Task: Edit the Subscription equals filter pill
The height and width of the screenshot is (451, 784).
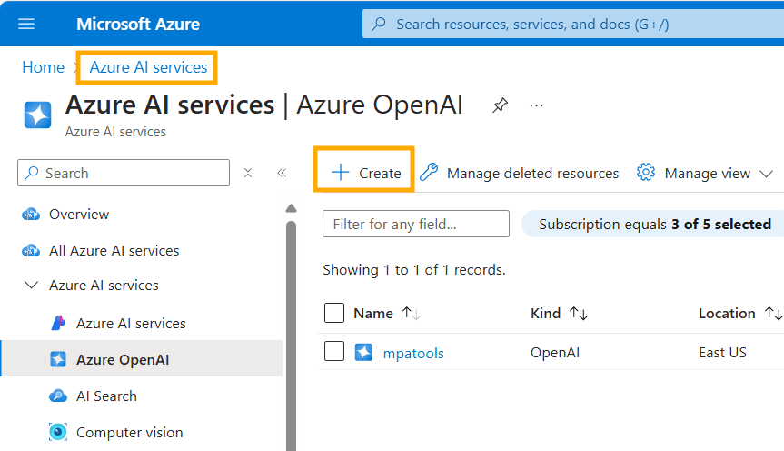Action: pos(653,224)
